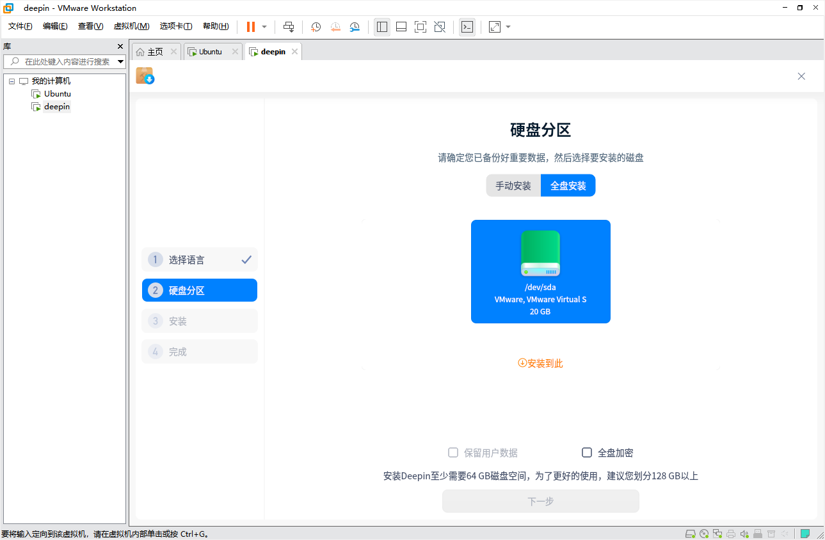Click the Send Ctrl+Alt+Del toolbar icon
The width and height of the screenshot is (825, 540).
click(289, 27)
